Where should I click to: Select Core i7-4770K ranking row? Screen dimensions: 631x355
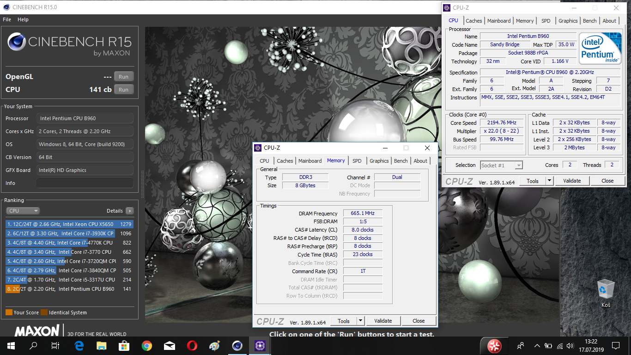70,243
